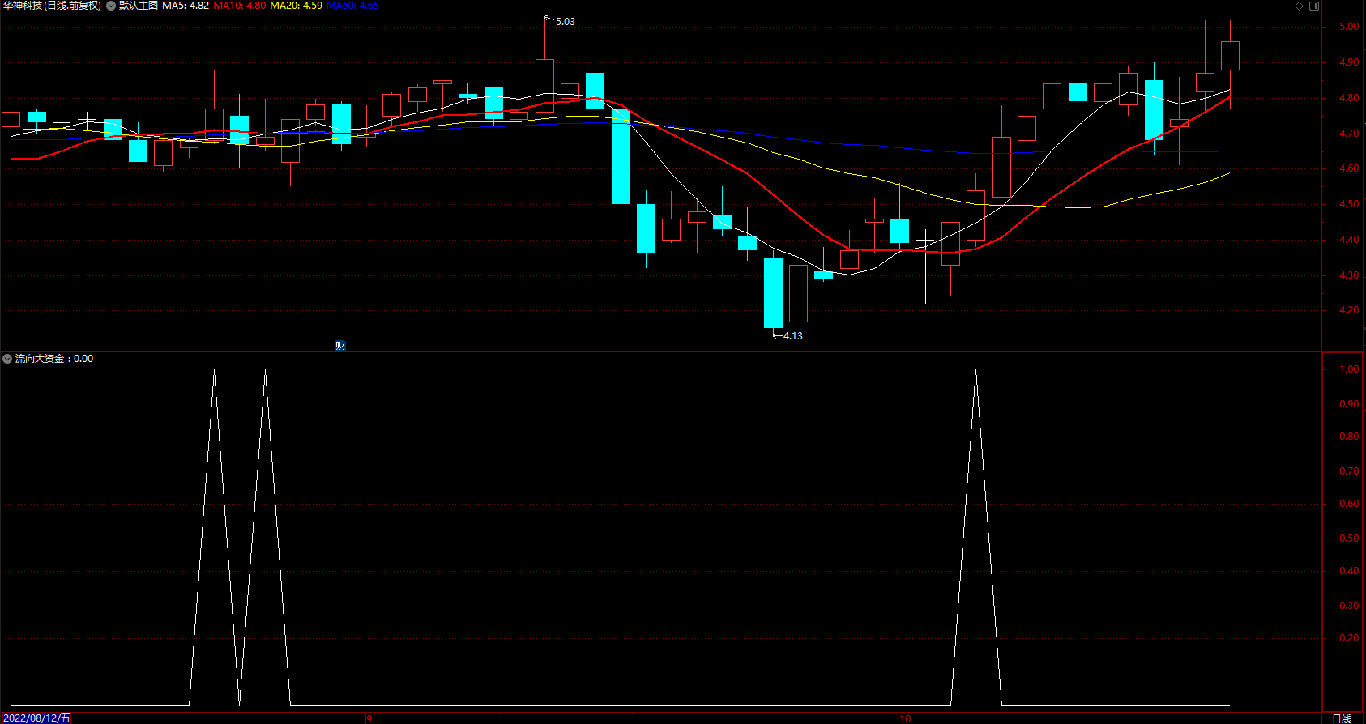Click the 默认主图 label
The height and width of the screenshot is (724, 1366).
pos(139,6)
